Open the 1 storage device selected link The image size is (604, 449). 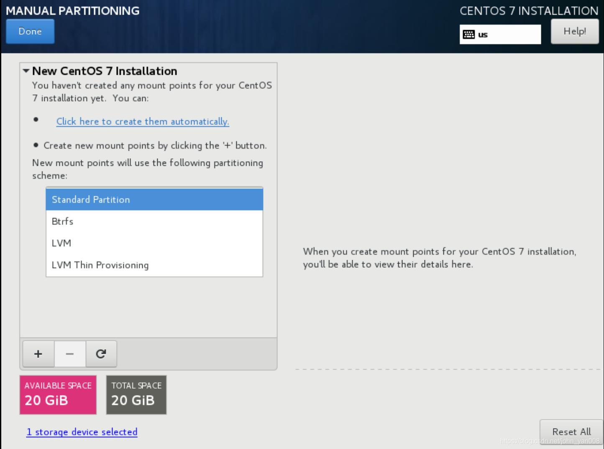pyautogui.click(x=82, y=432)
